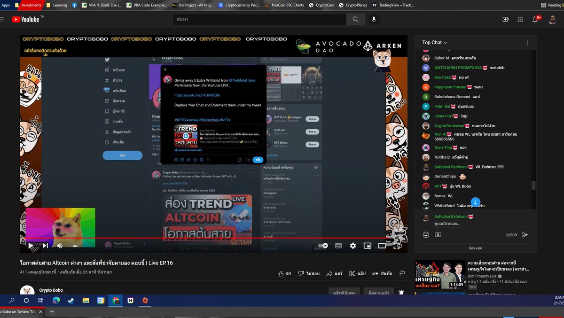Open the YouTube apps grid
This screenshot has height=318, width=564.
[x=520, y=19]
